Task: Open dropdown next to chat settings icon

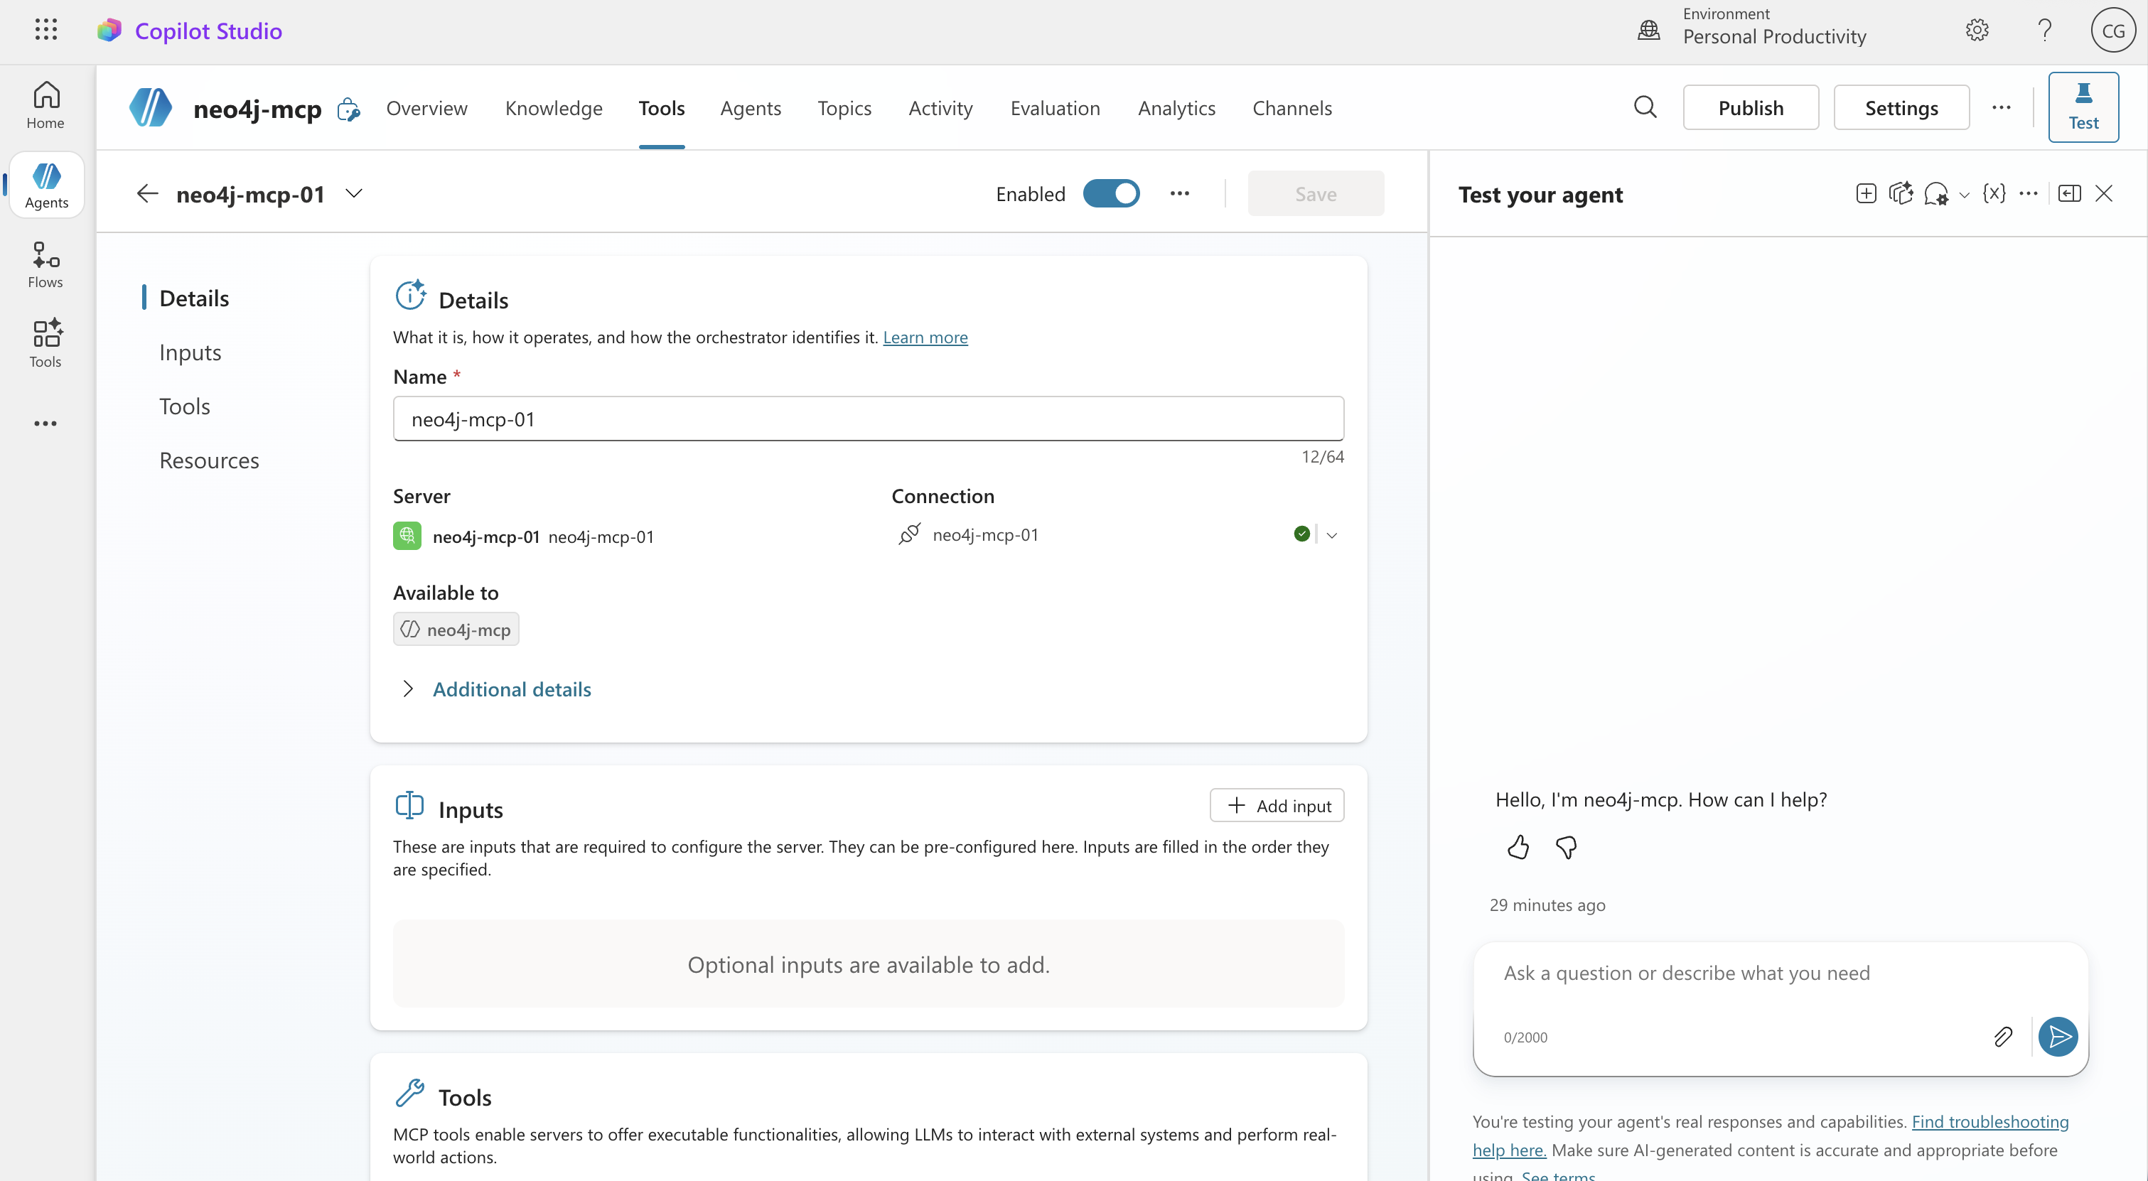Action: (1964, 195)
